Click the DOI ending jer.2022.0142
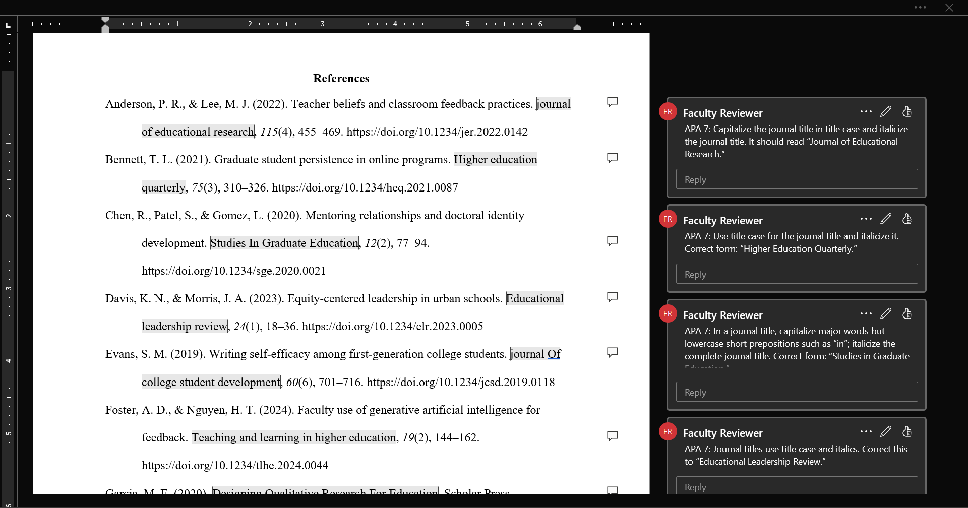 437,132
